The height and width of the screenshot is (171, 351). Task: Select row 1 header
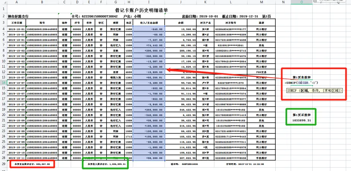point(4,9)
